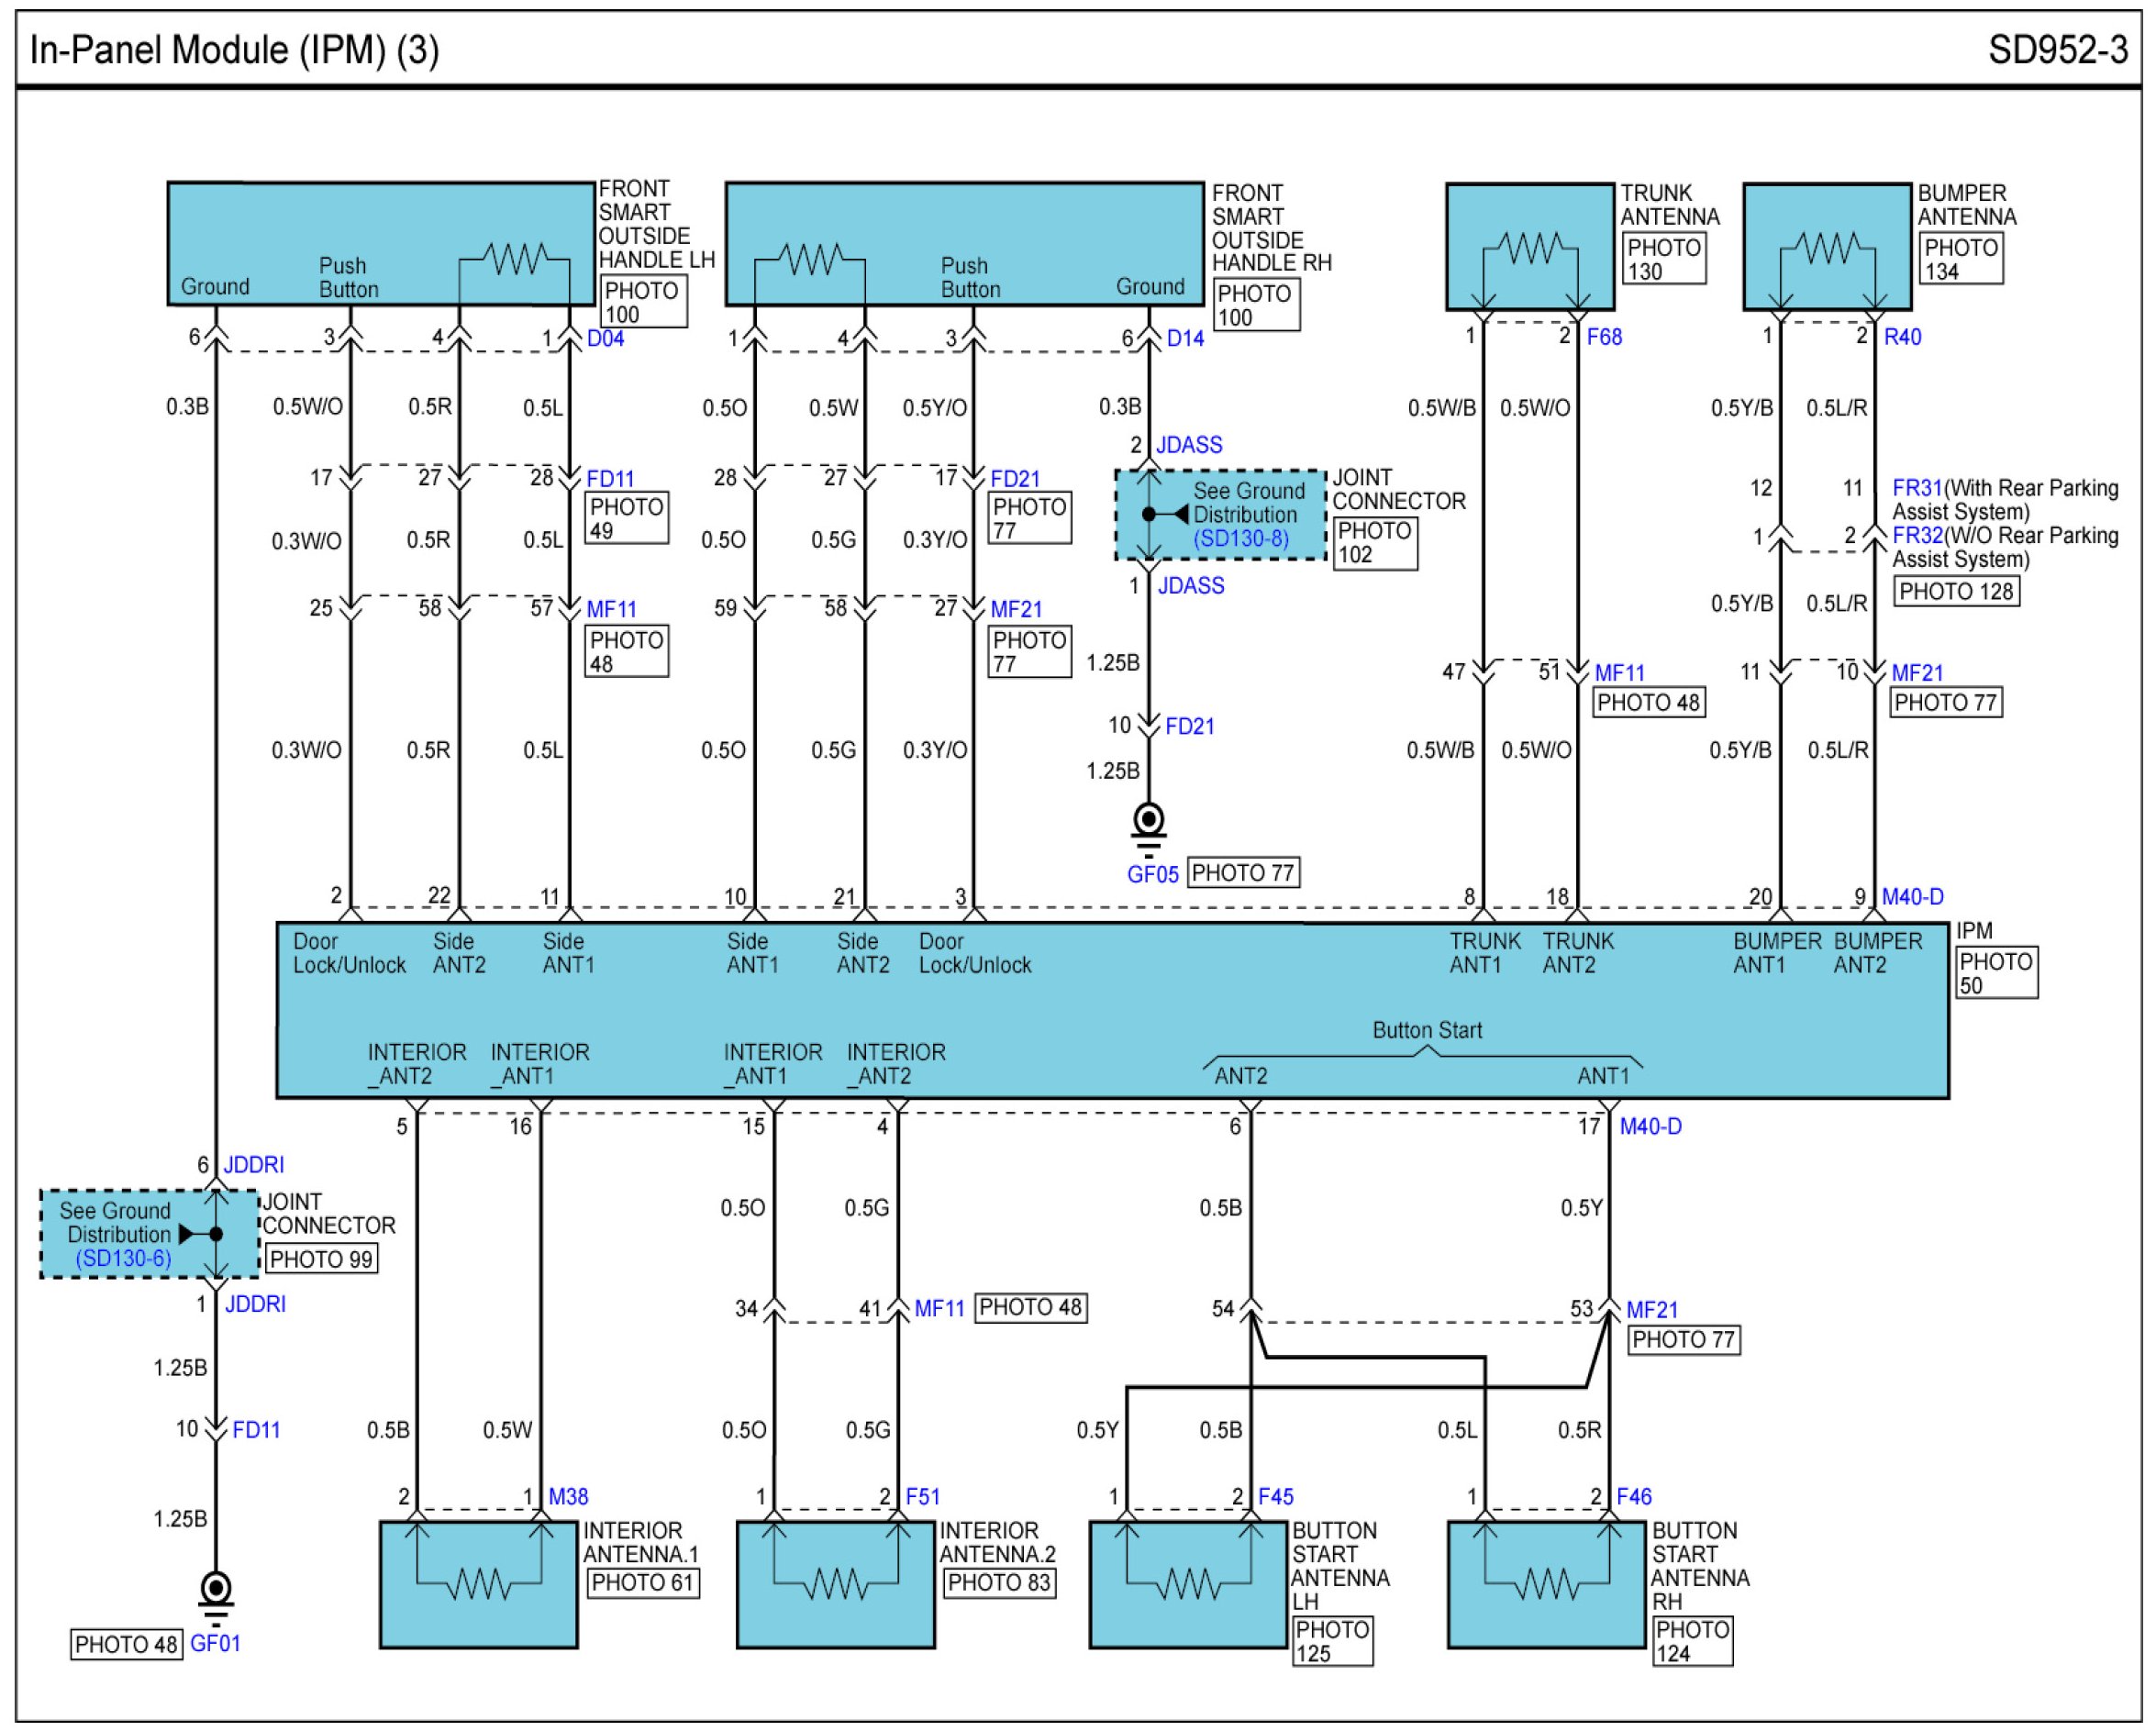Click the In-Panel Module (IPM) (3) title
The width and height of the screenshot is (2156, 1731).
pyautogui.click(x=235, y=49)
